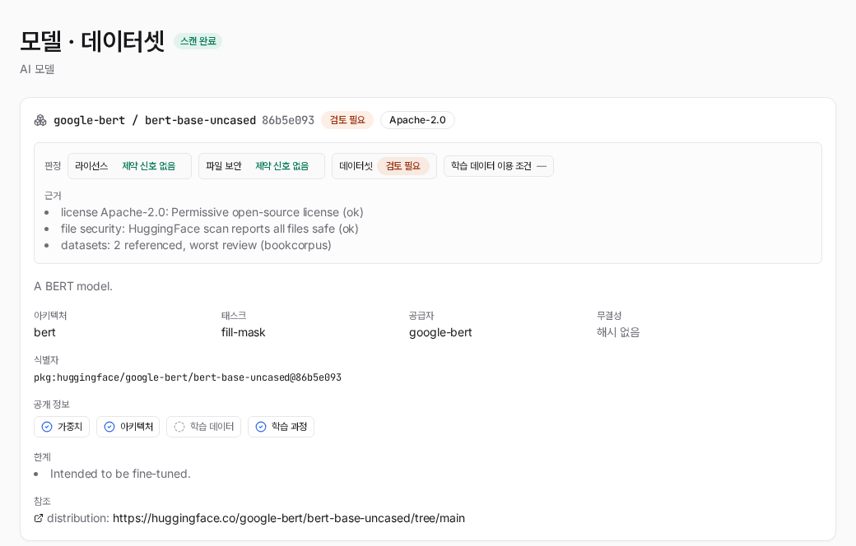Viewport: 856px width, 546px height.
Task: Click the 무결성 value 해시 없음
Action: [618, 332]
